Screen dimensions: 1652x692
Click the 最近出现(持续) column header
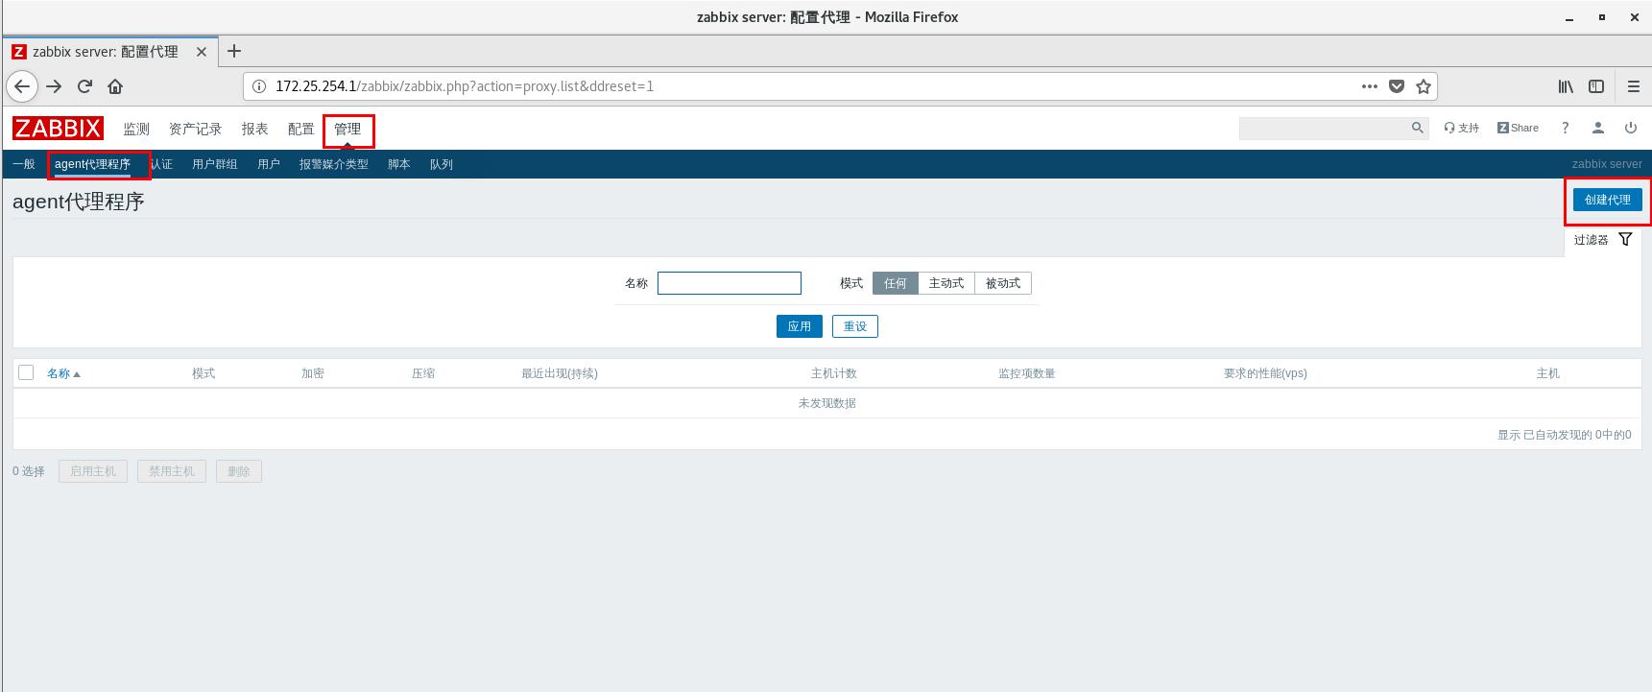[x=560, y=373]
